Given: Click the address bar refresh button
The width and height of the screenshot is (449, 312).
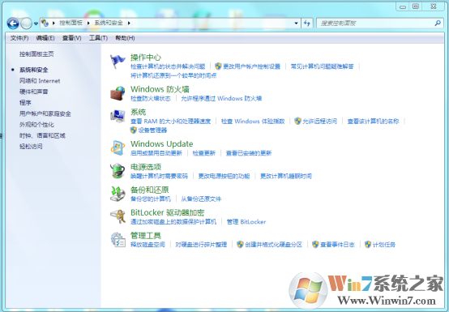Looking at the screenshot, I should point(307,24).
